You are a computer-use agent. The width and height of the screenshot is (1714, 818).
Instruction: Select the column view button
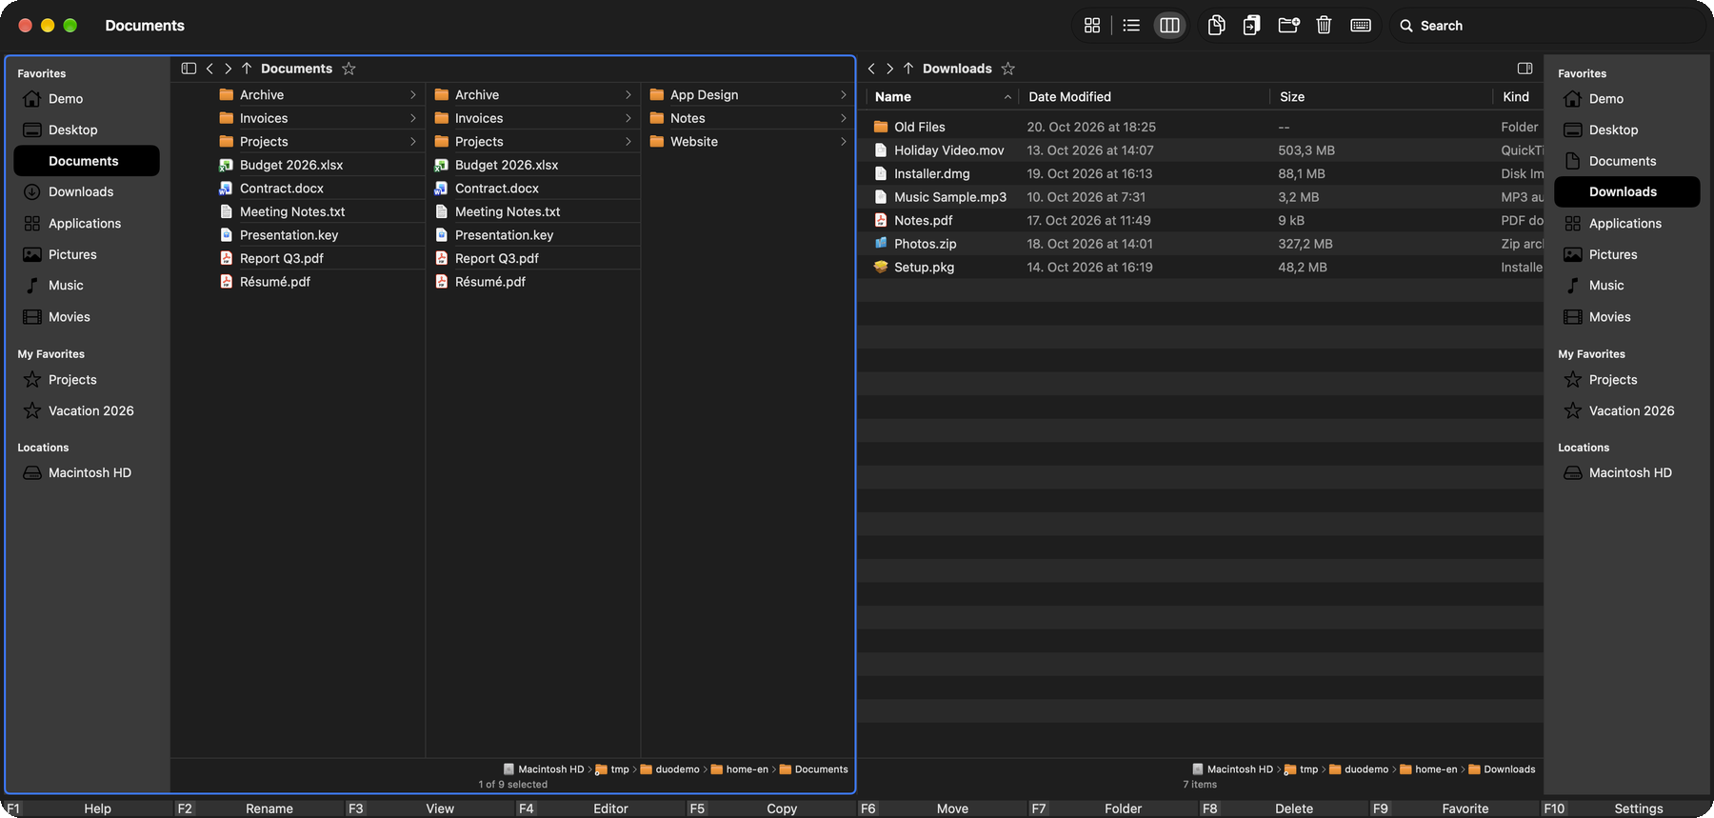(x=1169, y=26)
